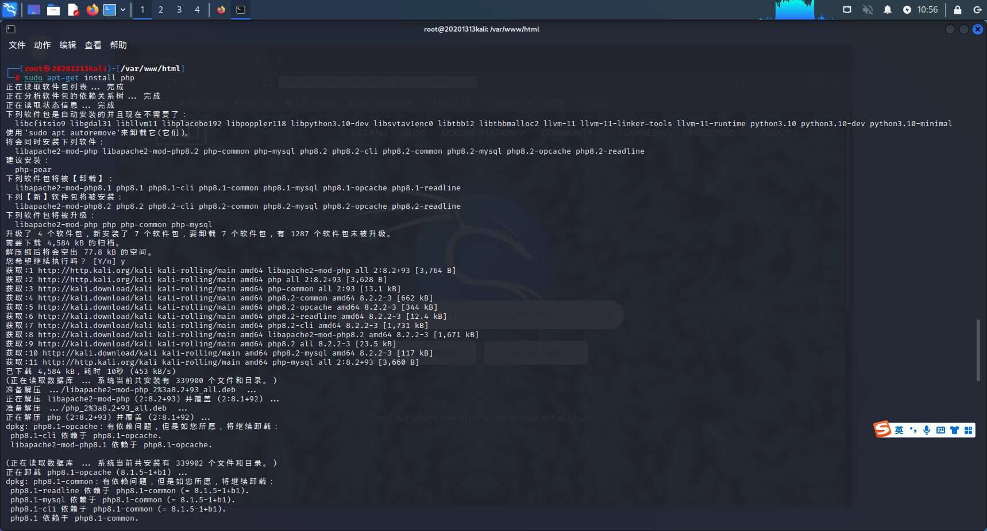
Task: Click the 'php8.1-readline' name in the 【卸载】 list
Action: pyautogui.click(x=426, y=188)
